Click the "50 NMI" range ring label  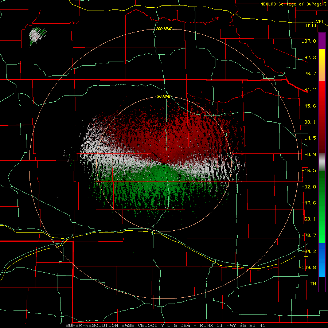(x=164, y=97)
